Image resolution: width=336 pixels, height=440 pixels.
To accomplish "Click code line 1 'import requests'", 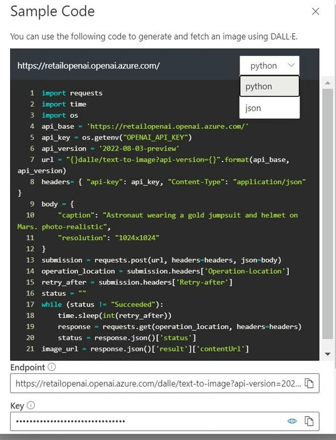I will tap(72, 93).
